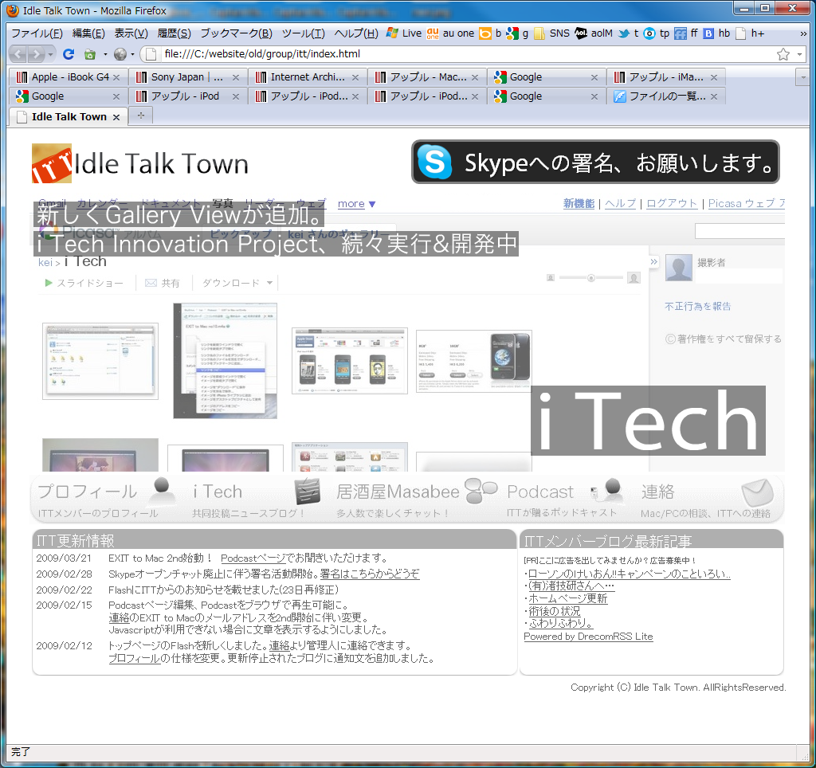816x768 pixels.
Task: Open ローソンのけいおん!! blog entry
Action: 630,574
